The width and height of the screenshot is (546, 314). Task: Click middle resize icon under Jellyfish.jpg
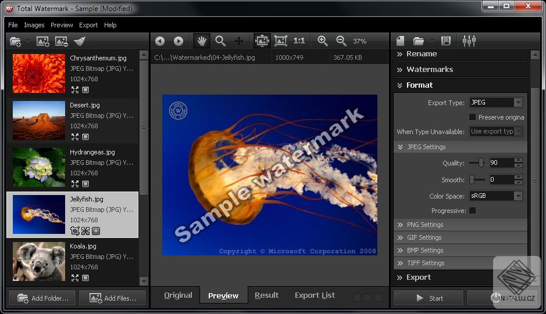[x=85, y=231]
